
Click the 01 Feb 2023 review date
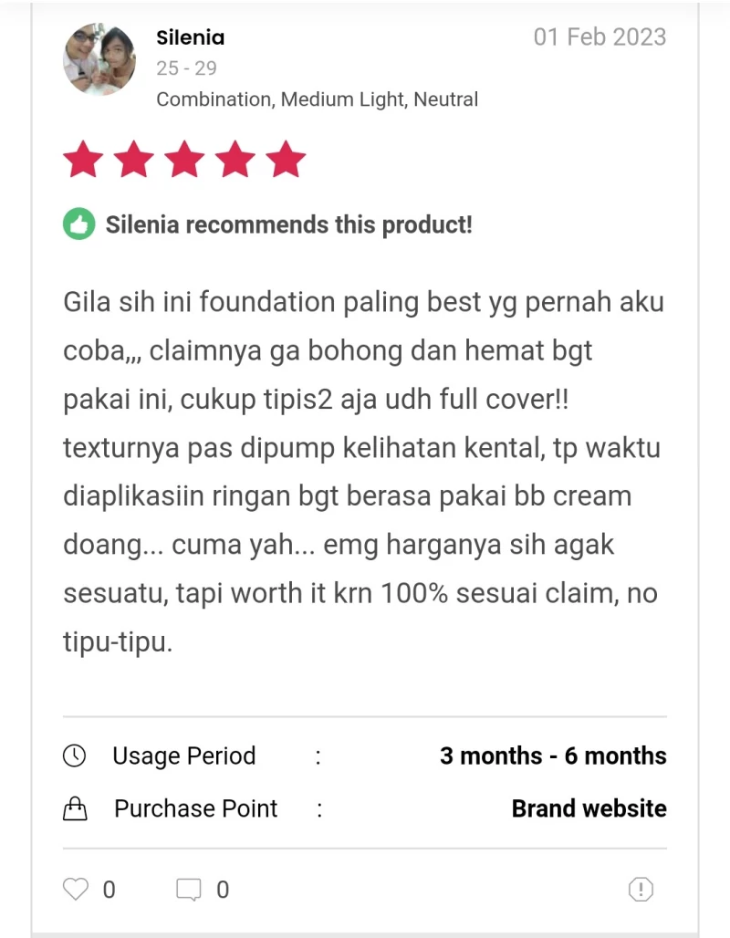(600, 37)
